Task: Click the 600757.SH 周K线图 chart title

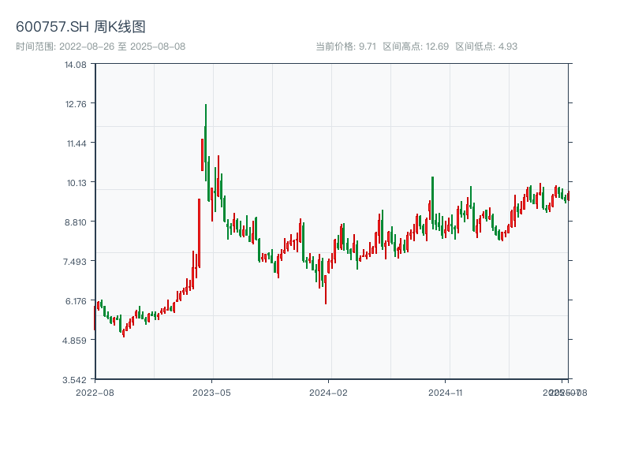Action: click(x=80, y=28)
